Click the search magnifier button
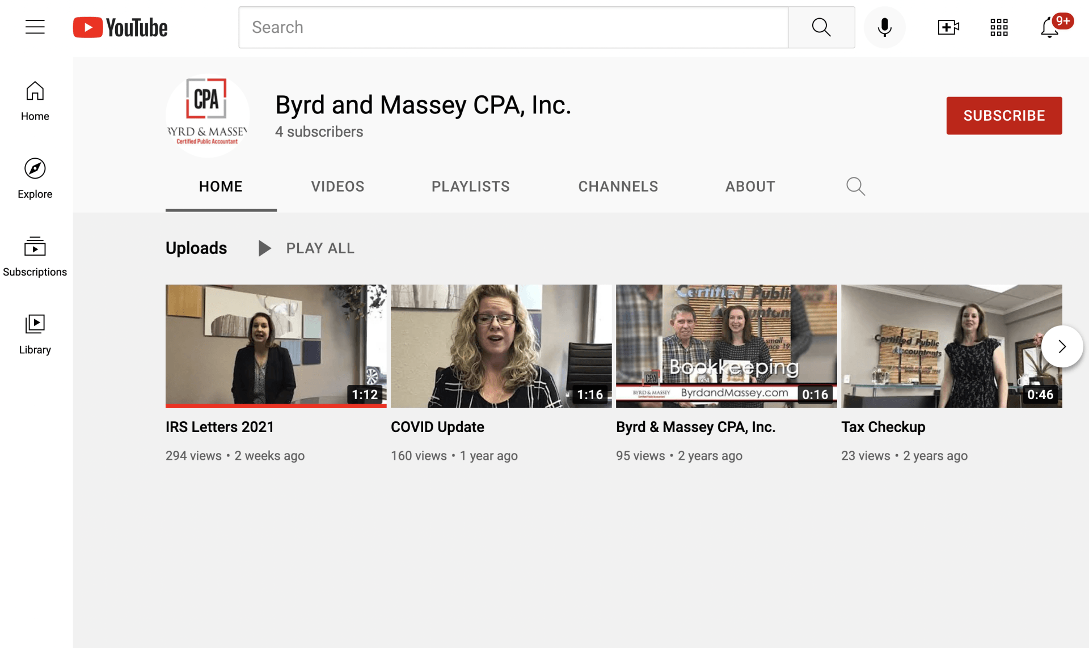 click(x=821, y=27)
